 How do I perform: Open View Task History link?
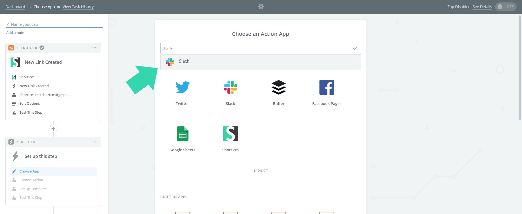click(78, 7)
